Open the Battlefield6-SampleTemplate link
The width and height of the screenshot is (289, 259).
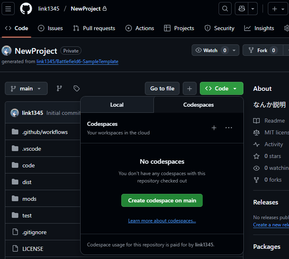click(x=77, y=61)
